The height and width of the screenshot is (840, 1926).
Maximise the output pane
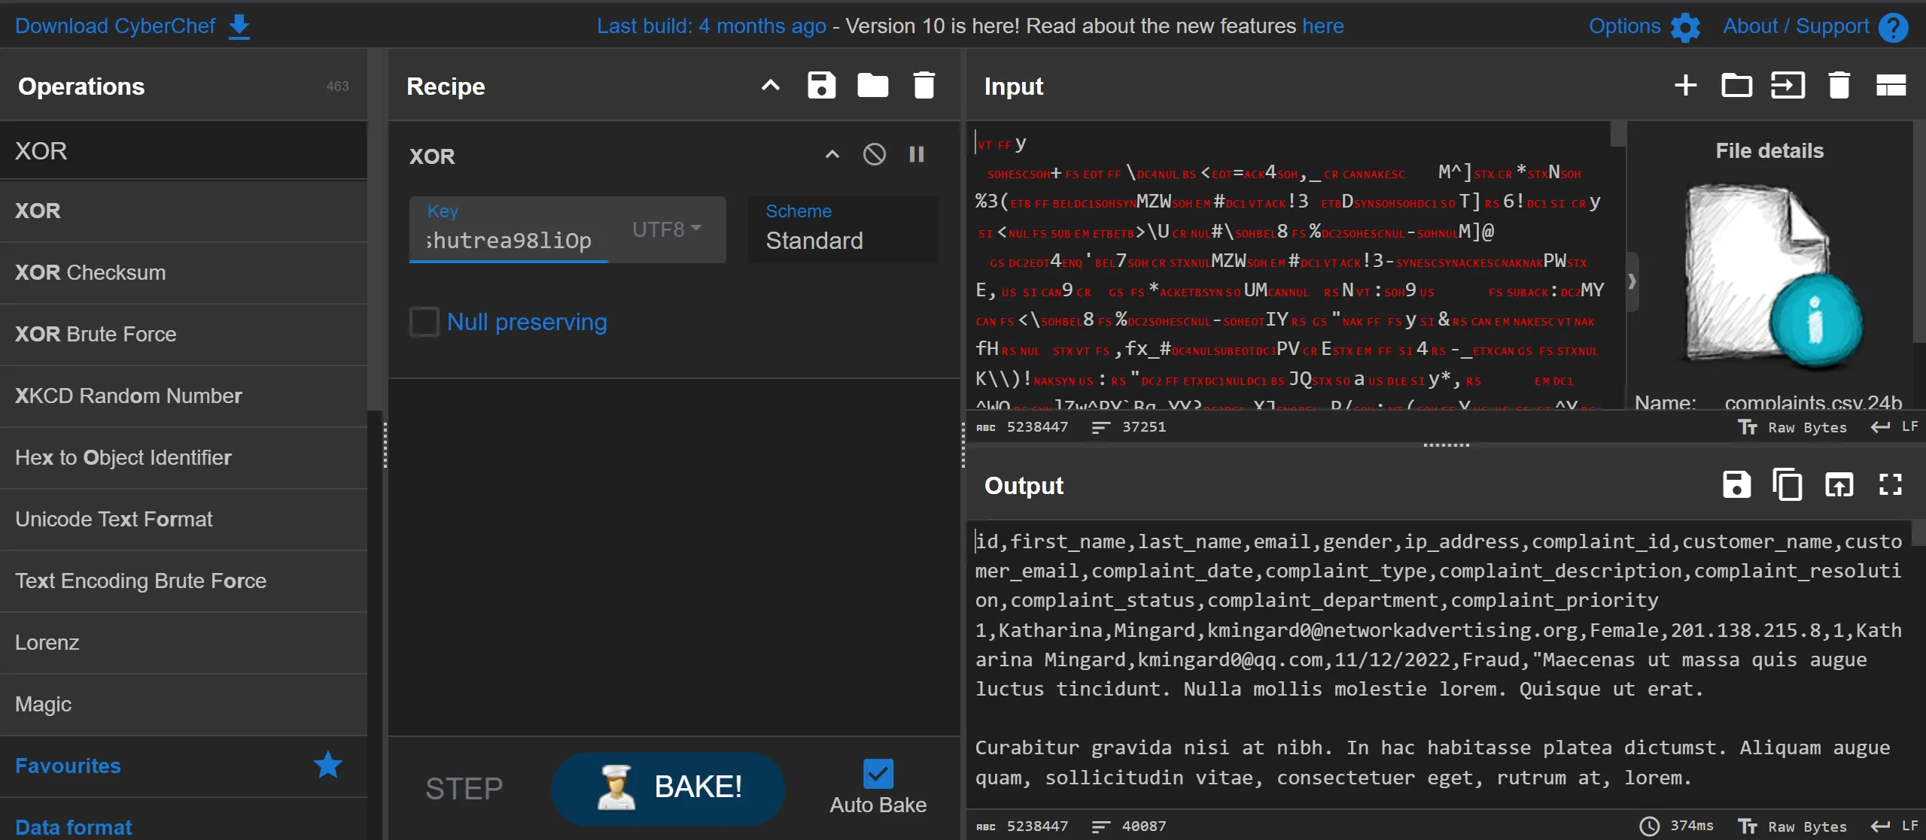pyautogui.click(x=1890, y=485)
